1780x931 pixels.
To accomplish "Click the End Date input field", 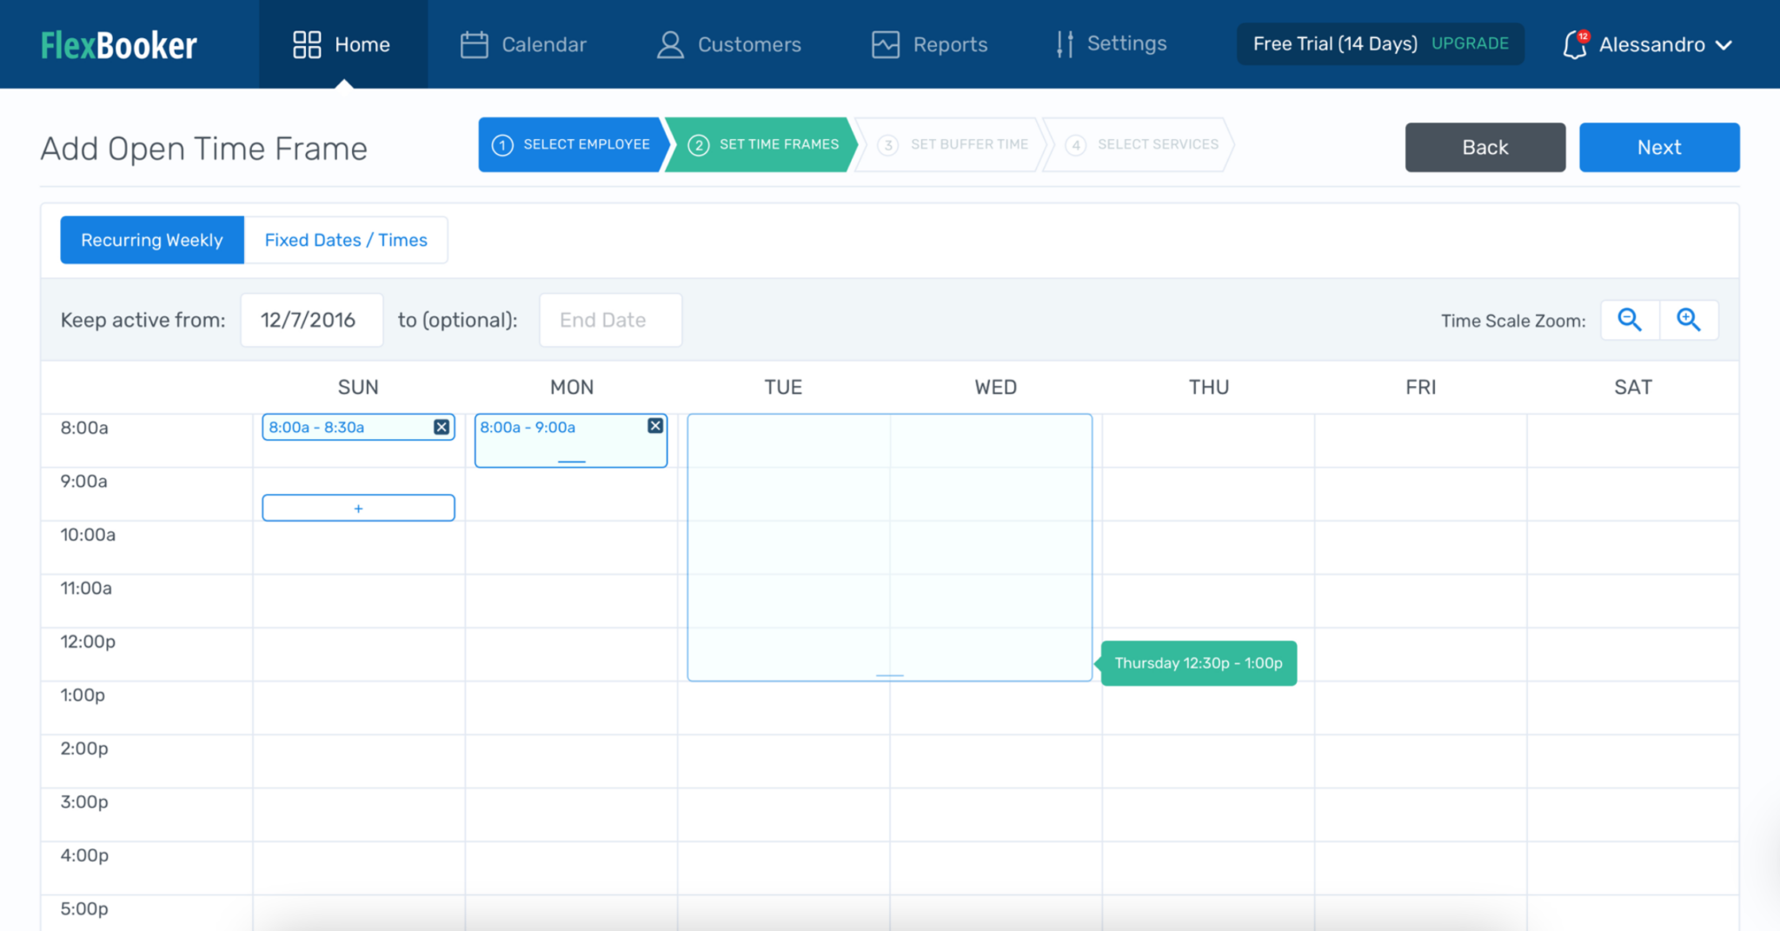I will (x=609, y=320).
